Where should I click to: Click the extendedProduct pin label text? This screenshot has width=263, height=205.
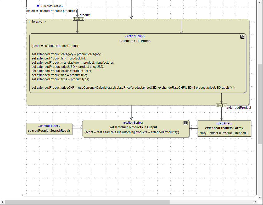[239, 108]
